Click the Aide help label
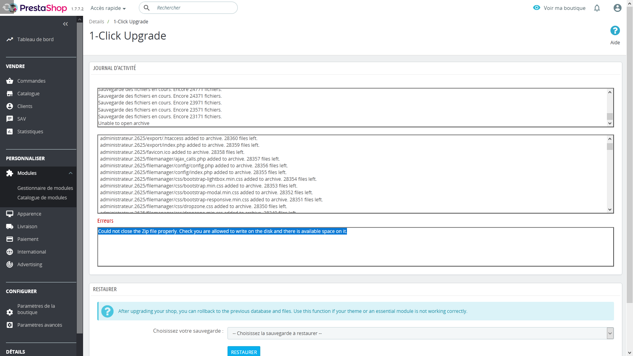Viewport: 633px width, 356px height. point(615,43)
